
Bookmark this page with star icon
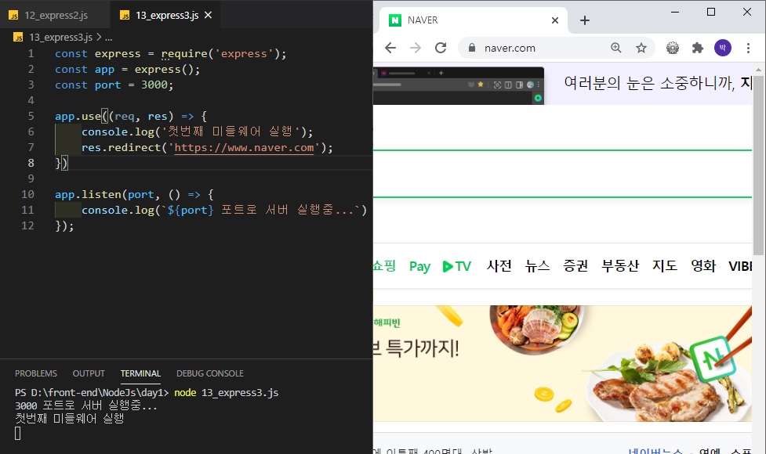click(x=641, y=48)
